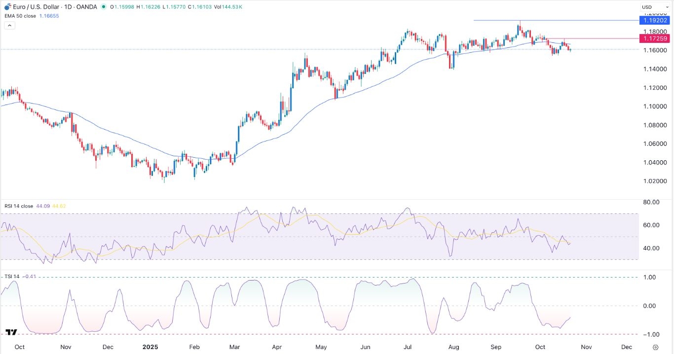The height and width of the screenshot is (354, 674).
Task: Select the EMA 50 indicator label
Action: (20, 15)
